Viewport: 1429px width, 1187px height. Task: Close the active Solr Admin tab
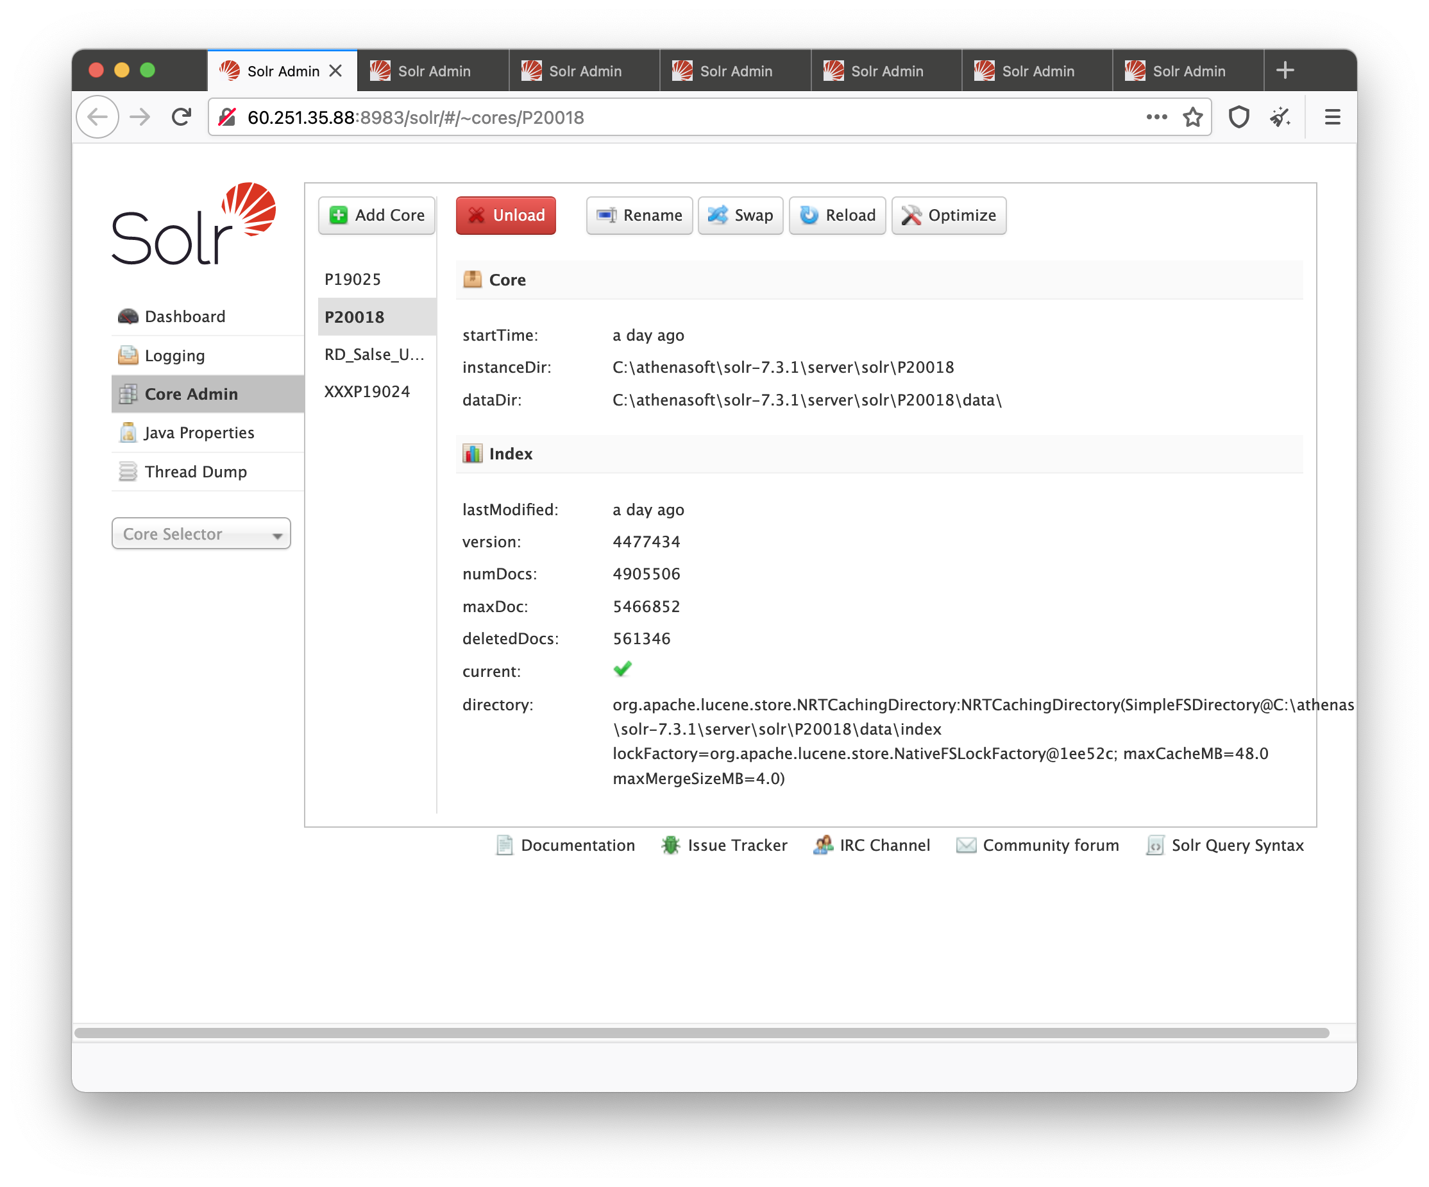pos(335,71)
